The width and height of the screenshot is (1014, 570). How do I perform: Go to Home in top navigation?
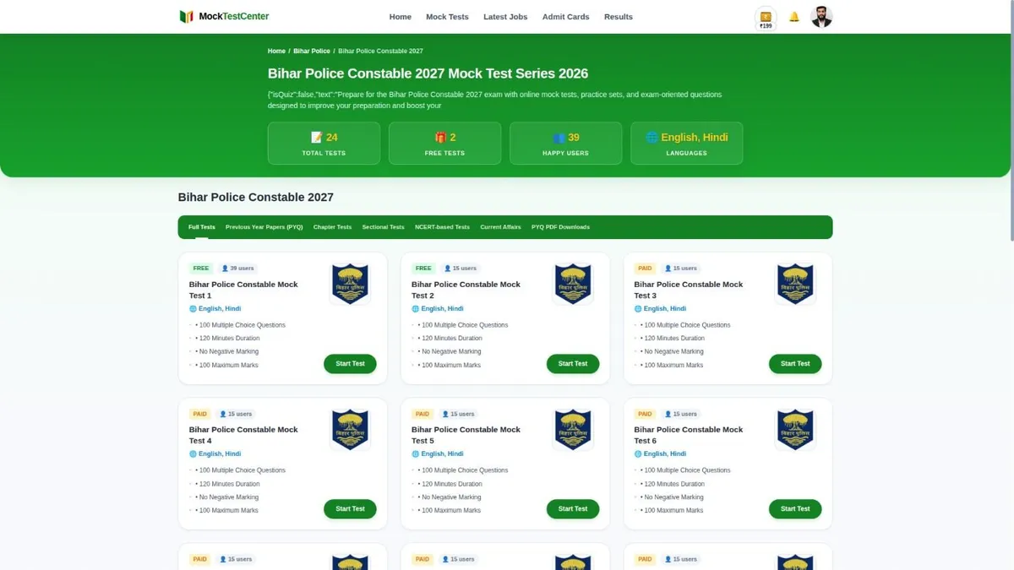pos(401,17)
